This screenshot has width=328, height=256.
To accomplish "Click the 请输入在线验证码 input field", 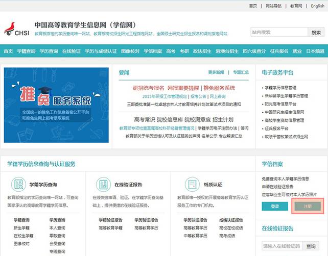I will pos(283,246).
